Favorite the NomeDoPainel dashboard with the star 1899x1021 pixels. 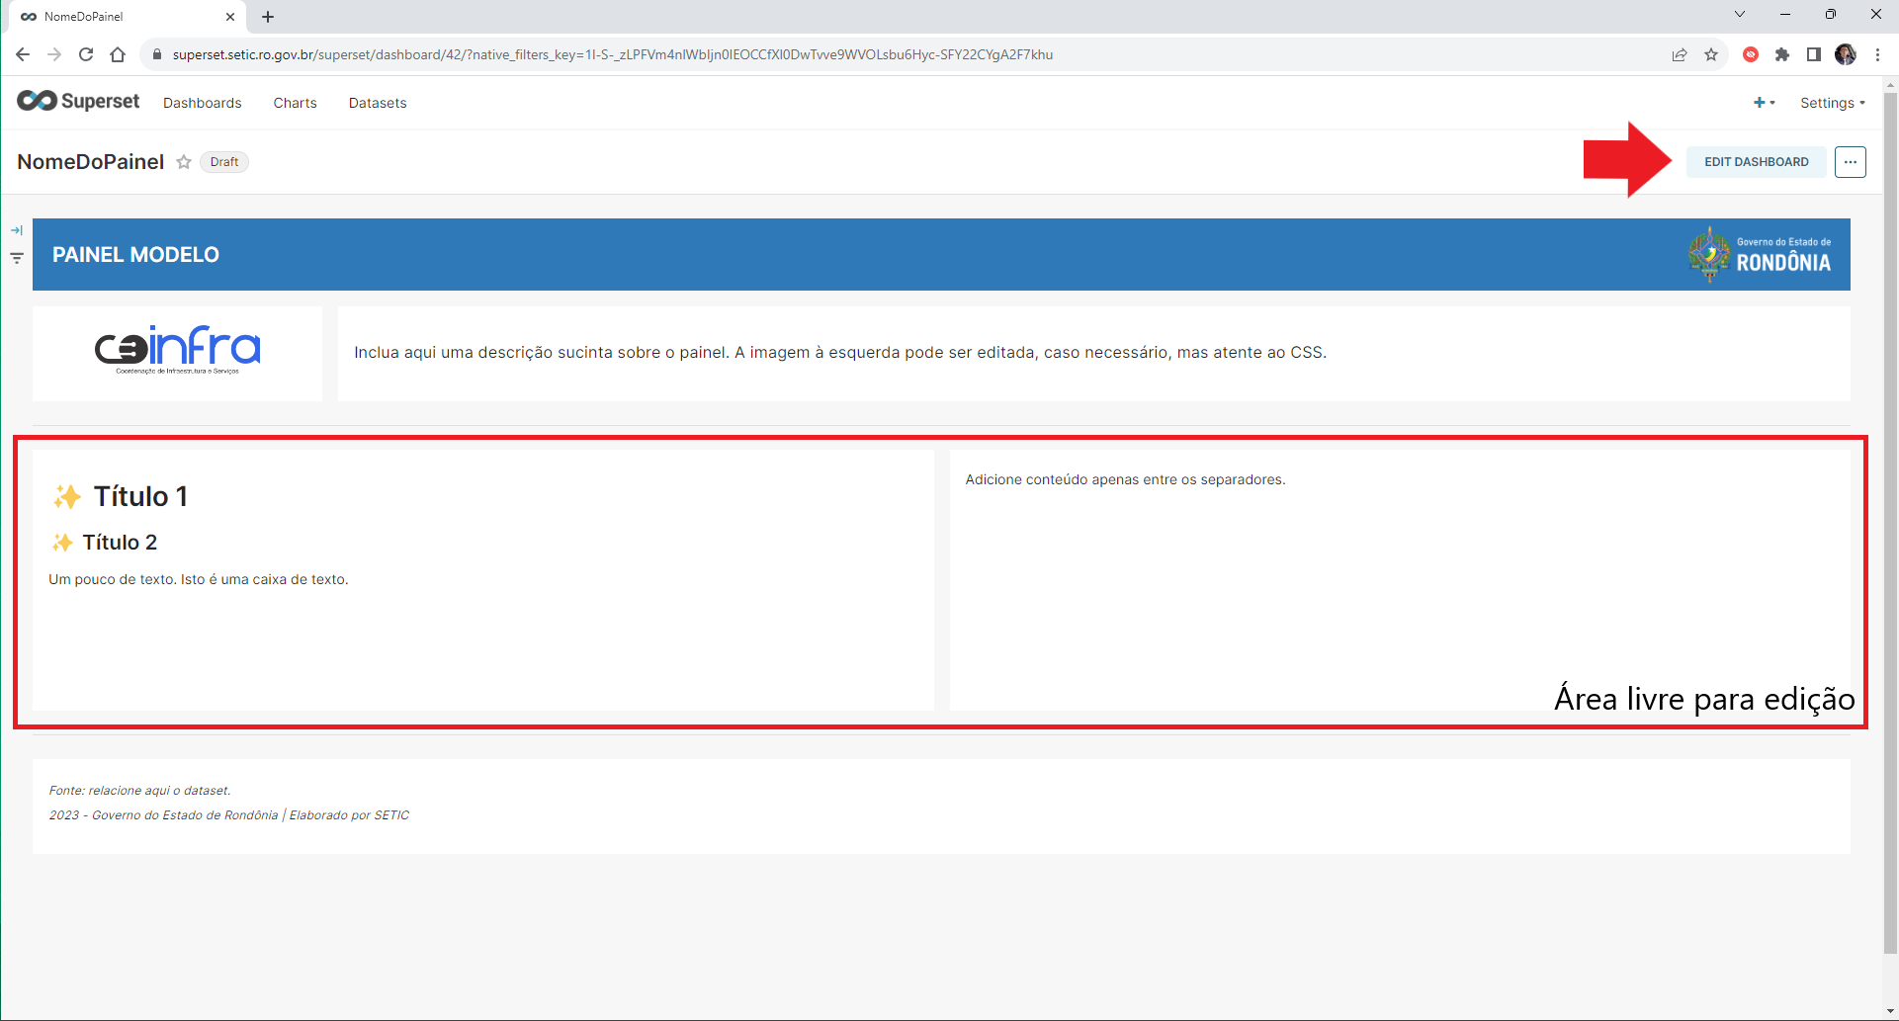[x=184, y=162]
